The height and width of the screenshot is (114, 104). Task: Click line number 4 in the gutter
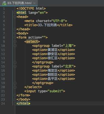click(x=4, y=21)
